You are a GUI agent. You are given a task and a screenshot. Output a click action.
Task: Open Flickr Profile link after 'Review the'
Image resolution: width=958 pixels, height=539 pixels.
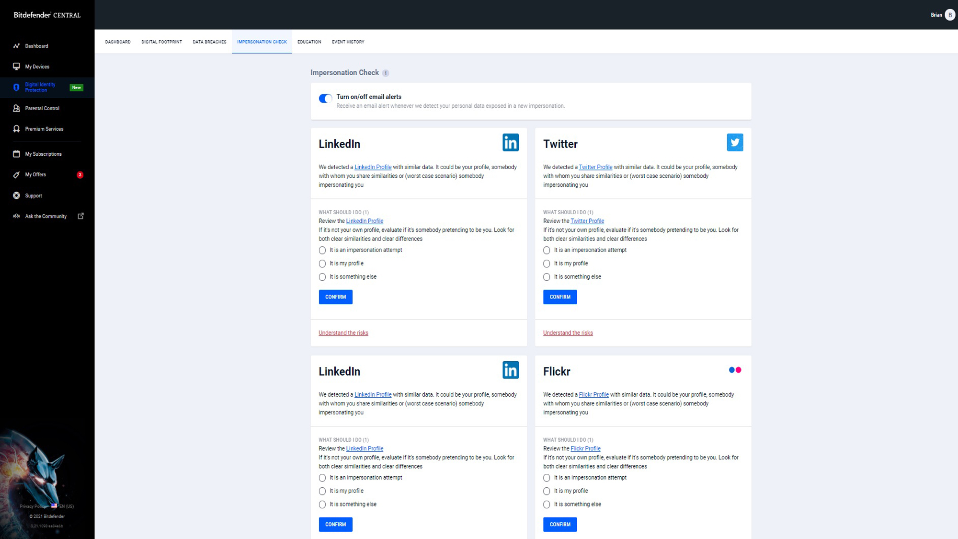pos(585,449)
